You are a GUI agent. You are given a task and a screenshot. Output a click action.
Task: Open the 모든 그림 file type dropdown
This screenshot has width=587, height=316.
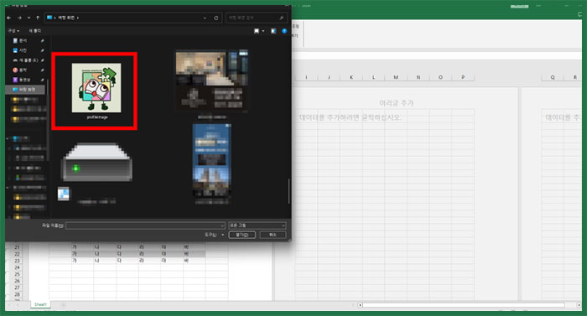coord(257,225)
